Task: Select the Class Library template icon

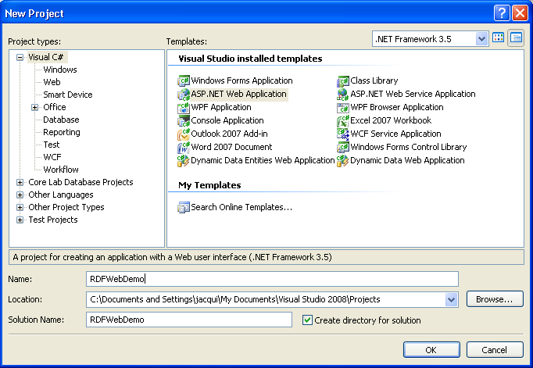Action: [343, 80]
